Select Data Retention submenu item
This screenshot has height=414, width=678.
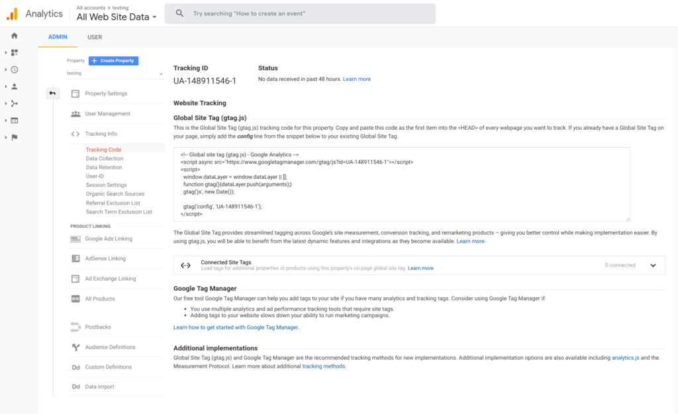click(104, 168)
